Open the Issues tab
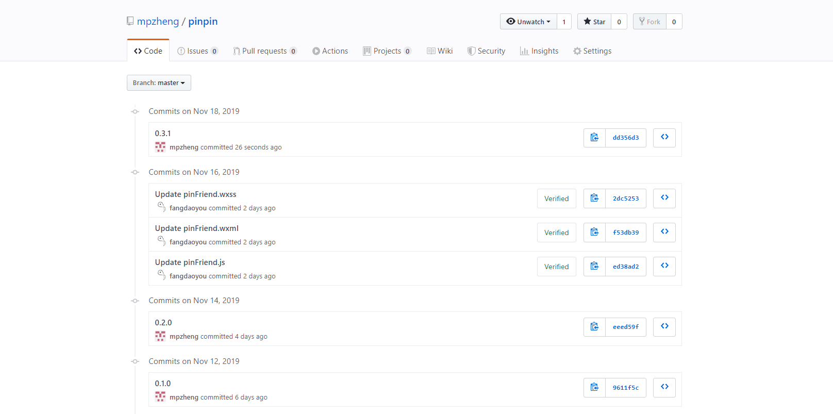 197,51
